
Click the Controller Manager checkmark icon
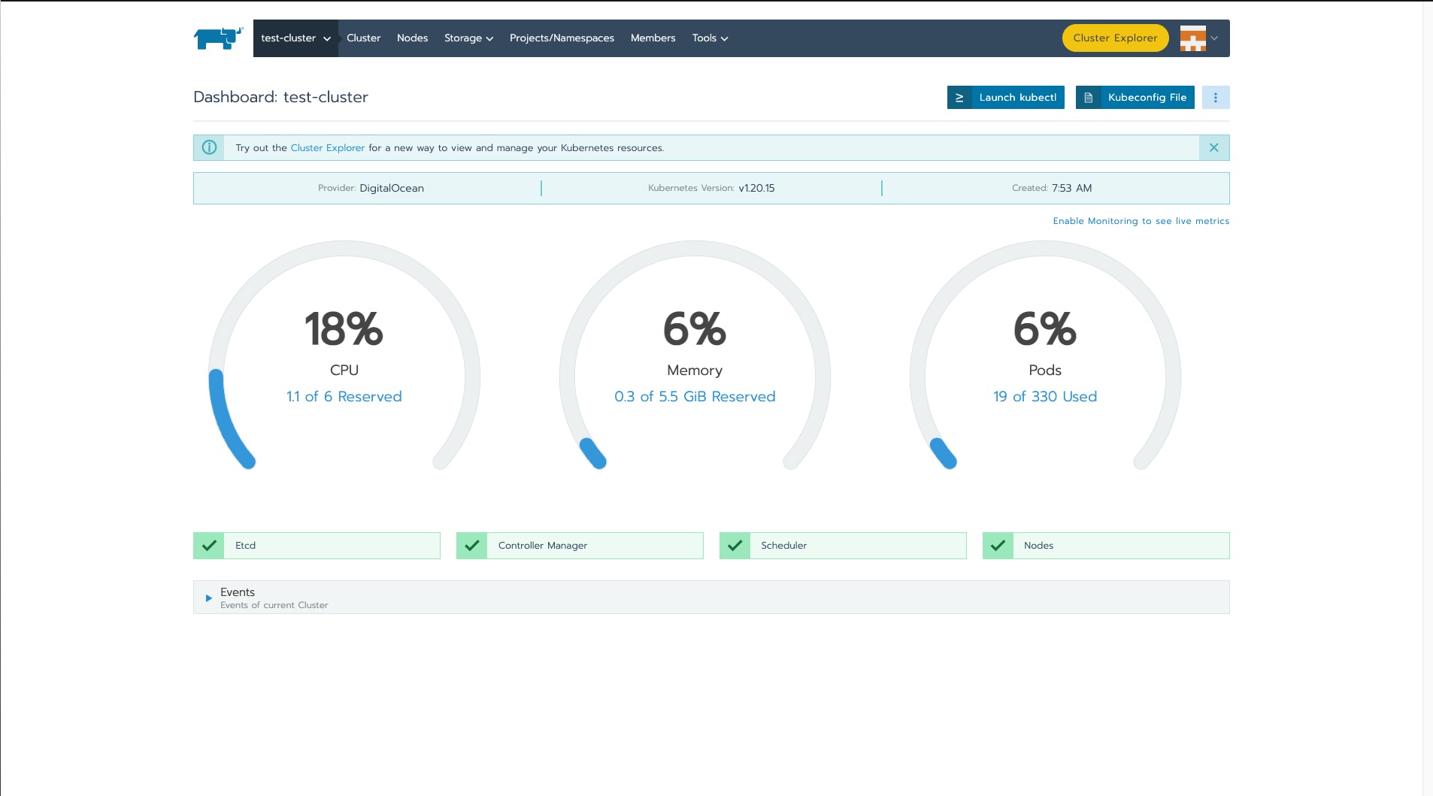point(472,545)
